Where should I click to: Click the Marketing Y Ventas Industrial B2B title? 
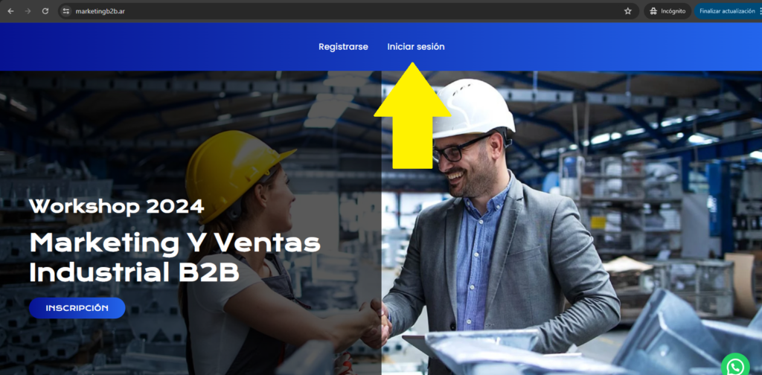point(175,257)
